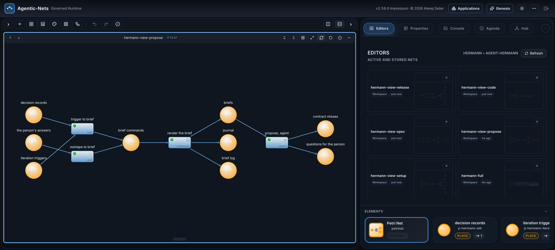Screen dimensions: 555x250
Task: Switch to the Agenda tab
Action: coord(489,28)
